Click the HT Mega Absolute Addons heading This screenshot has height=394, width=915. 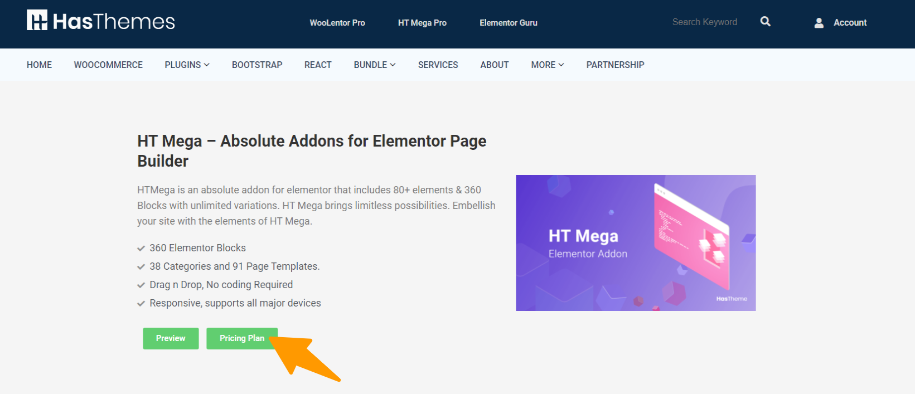312,151
